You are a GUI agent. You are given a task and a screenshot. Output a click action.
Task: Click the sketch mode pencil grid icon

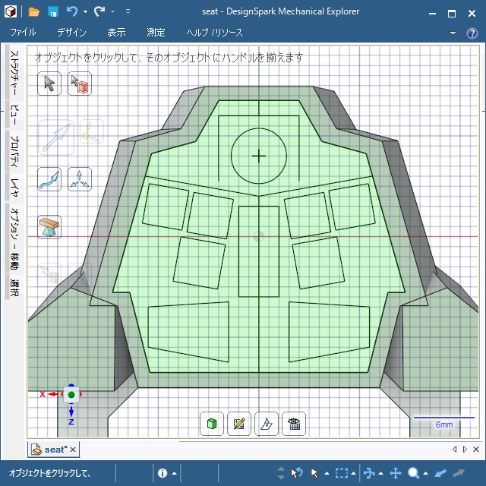coord(239,424)
